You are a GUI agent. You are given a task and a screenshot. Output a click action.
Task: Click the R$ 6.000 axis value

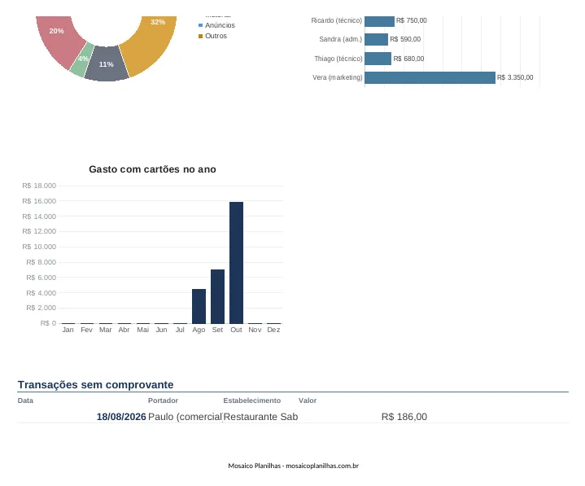pos(41,278)
